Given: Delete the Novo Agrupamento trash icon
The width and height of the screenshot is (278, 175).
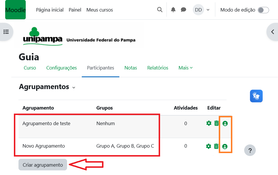Looking at the screenshot, I should coord(216,146).
